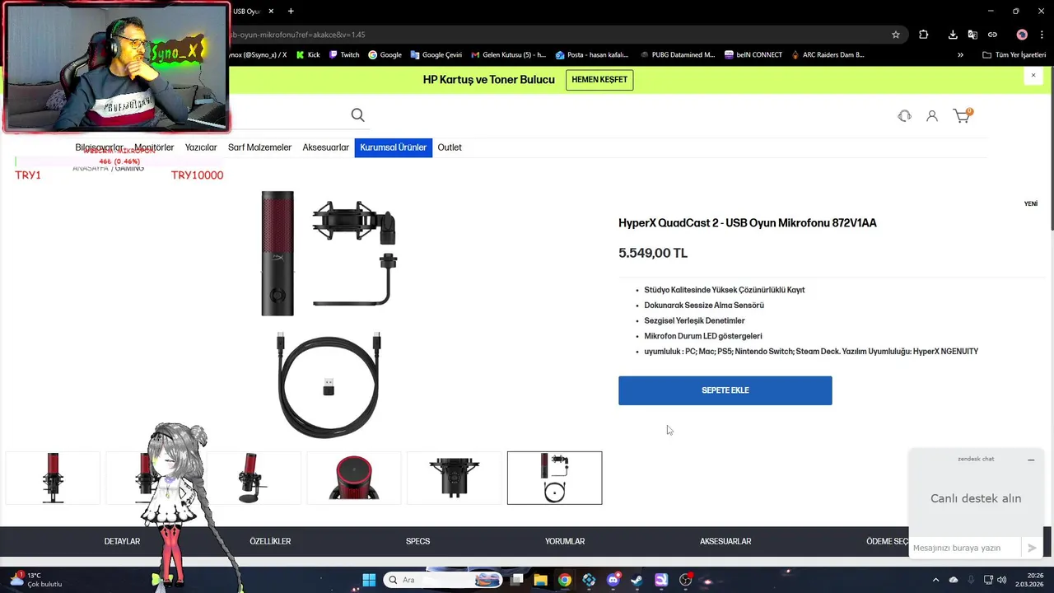The height and width of the screenshot is (593, 1054).
Task: Click the HEMEN KEŞFET button
Action: pos(599,80)
